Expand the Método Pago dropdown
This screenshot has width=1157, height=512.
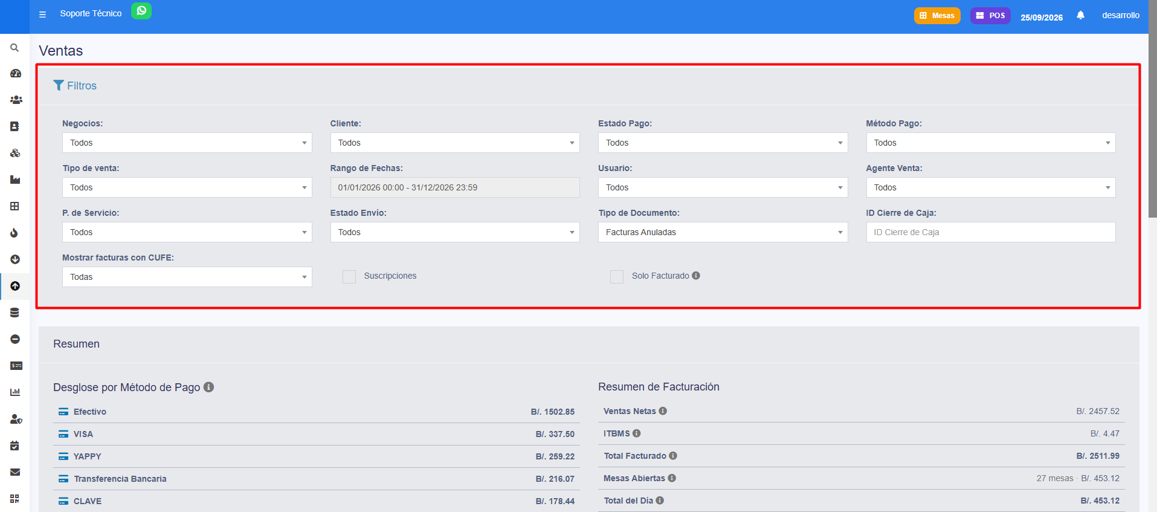[x=991, y=143]
